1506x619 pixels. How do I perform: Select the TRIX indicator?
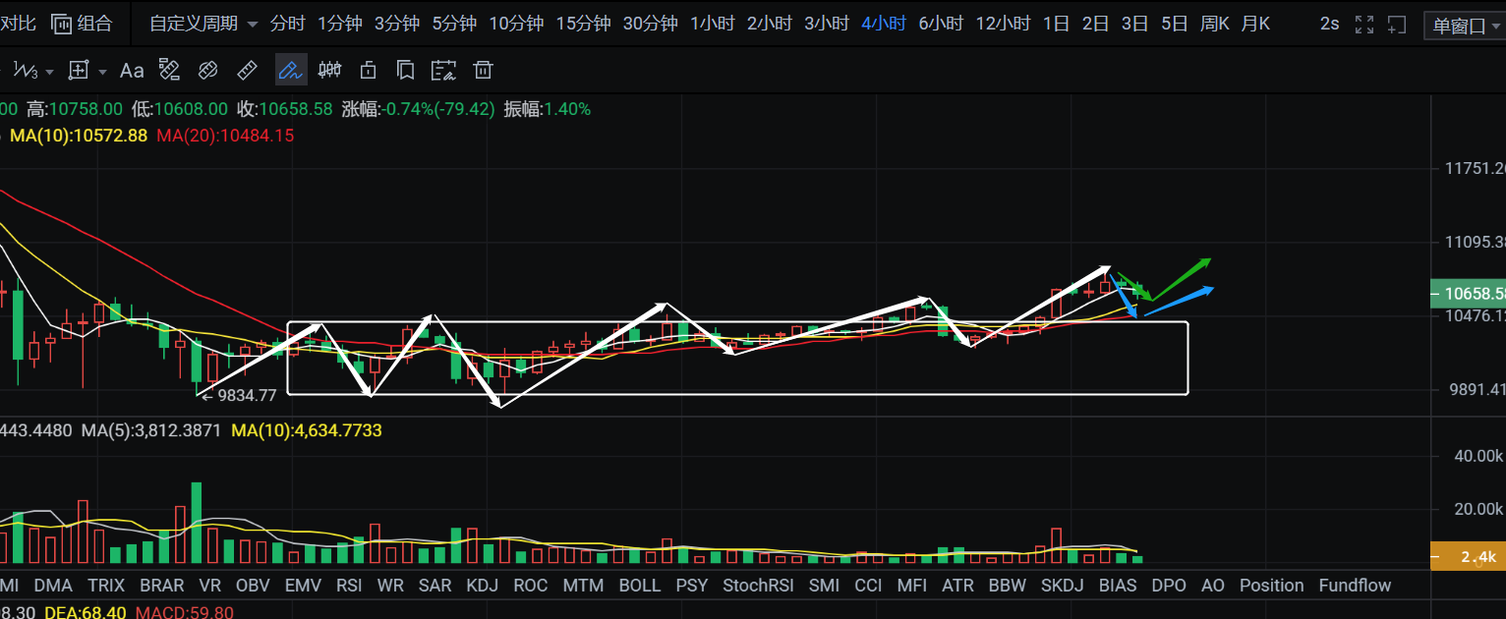pos(106,586)
